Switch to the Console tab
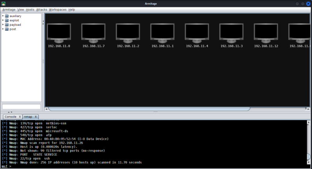The image size is (312, 169). (x=10, y=116)
